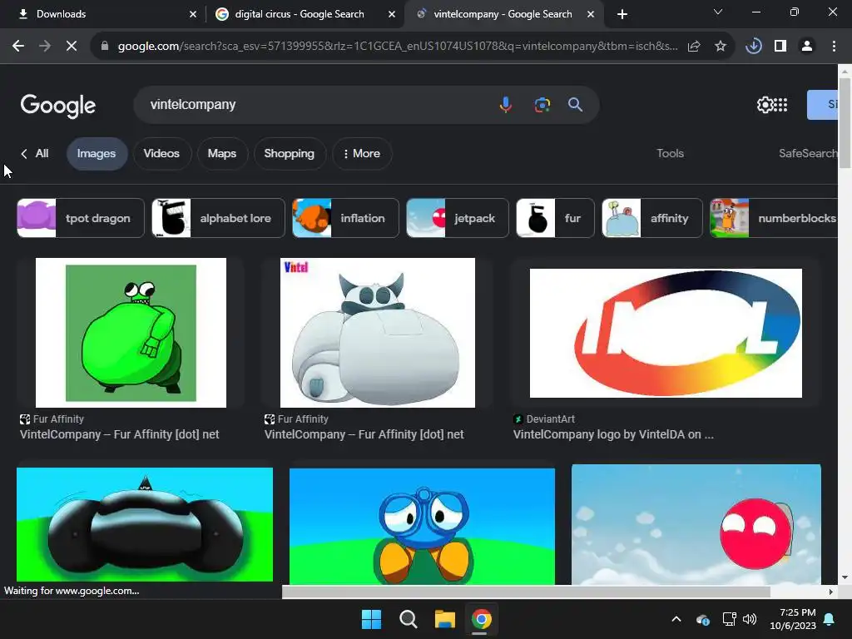Filter by fur chip
Viewport: 852px width, 639px height.
click(555, 219)
